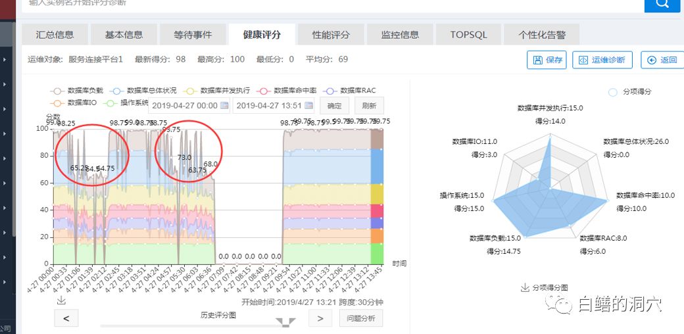Toggle the 数据库IO legend series
This screenshot has width=684, height=334.
tap(73, 103)
